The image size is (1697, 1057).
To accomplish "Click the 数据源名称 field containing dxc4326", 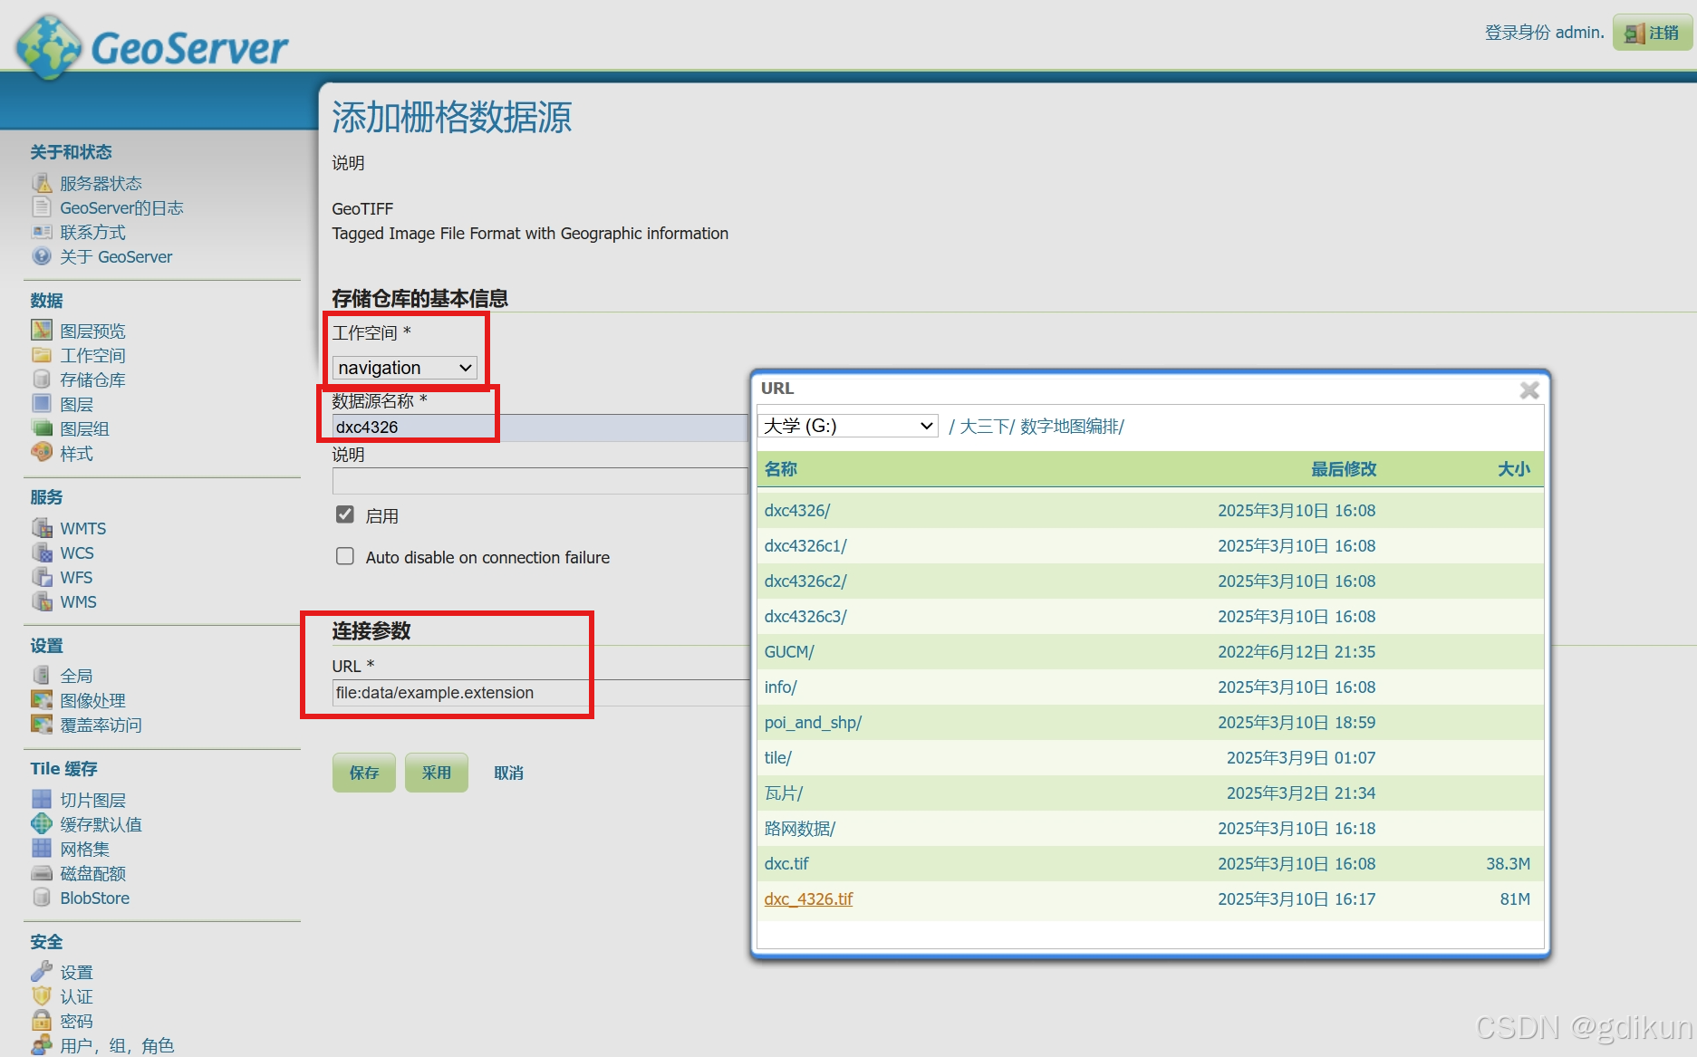I will [x=540, y=428].
